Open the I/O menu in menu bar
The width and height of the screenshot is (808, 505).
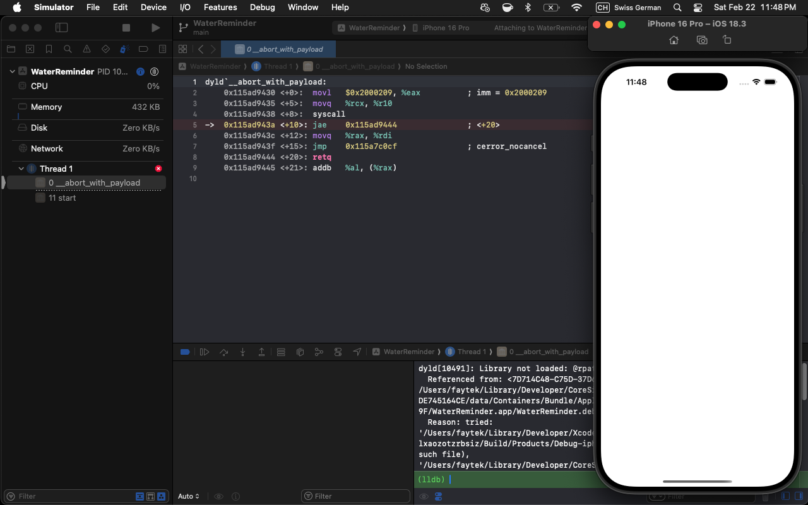coord(185,8)
